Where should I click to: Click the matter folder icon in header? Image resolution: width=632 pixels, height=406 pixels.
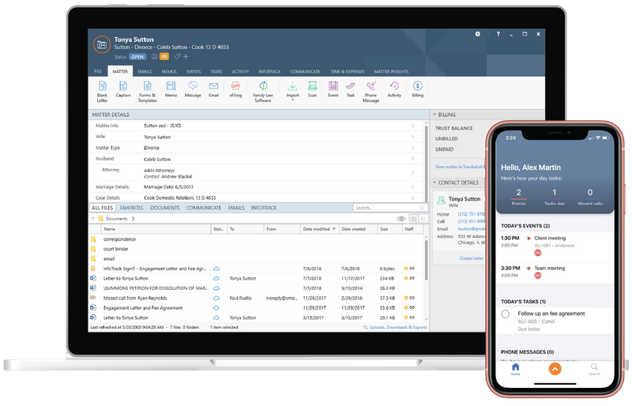pyautogui.click(x=102, y=45)
